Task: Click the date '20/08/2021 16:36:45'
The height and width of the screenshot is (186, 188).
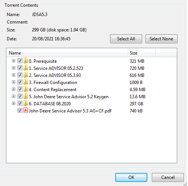Action: pyautogui.click(x=51, y=39)
